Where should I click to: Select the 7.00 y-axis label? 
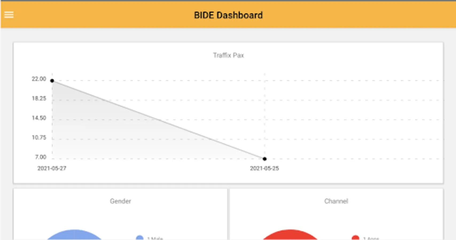(x=41, y=157)
